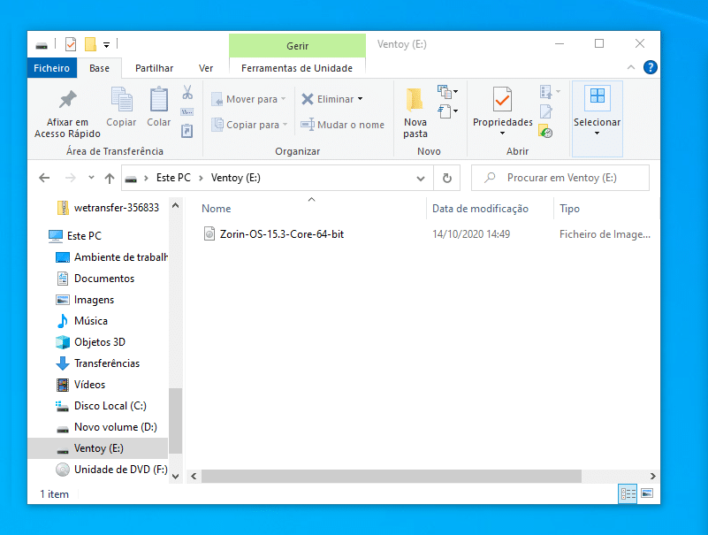Open Imagens in the sidebar

(x=85, y=300)
